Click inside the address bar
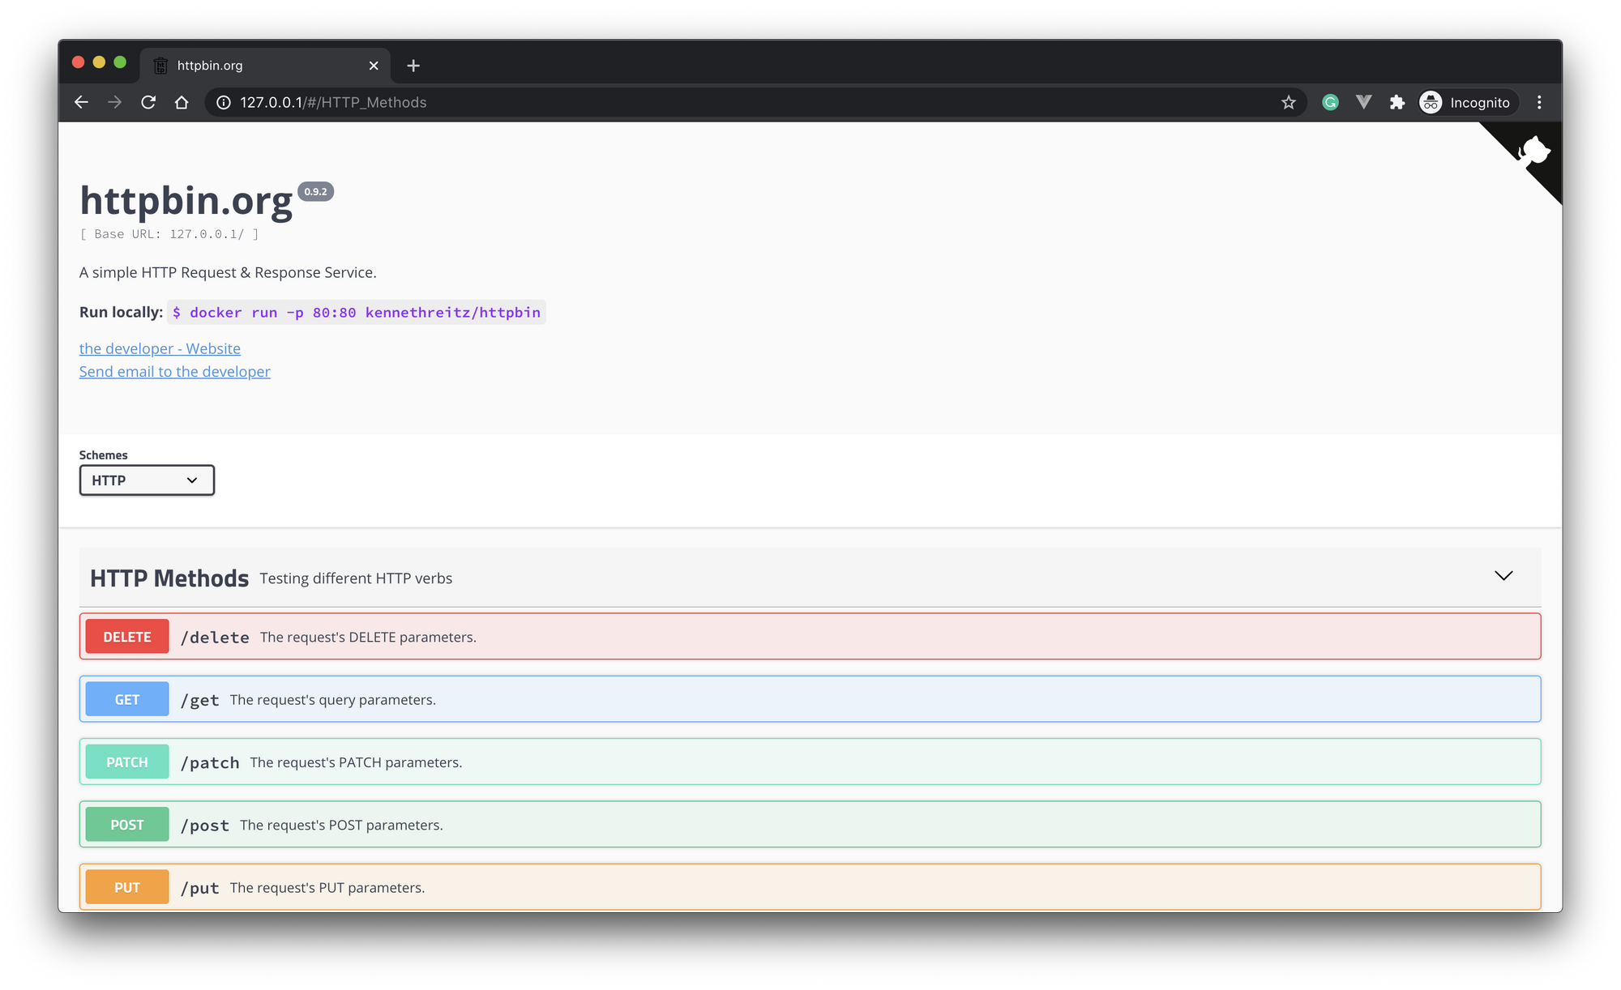1621x990 pixels. (567, 102)
